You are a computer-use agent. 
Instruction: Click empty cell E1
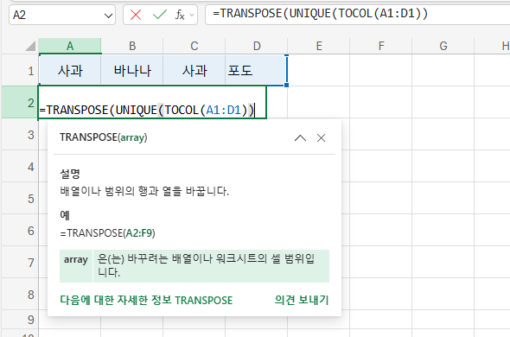[x=319, y=71]
